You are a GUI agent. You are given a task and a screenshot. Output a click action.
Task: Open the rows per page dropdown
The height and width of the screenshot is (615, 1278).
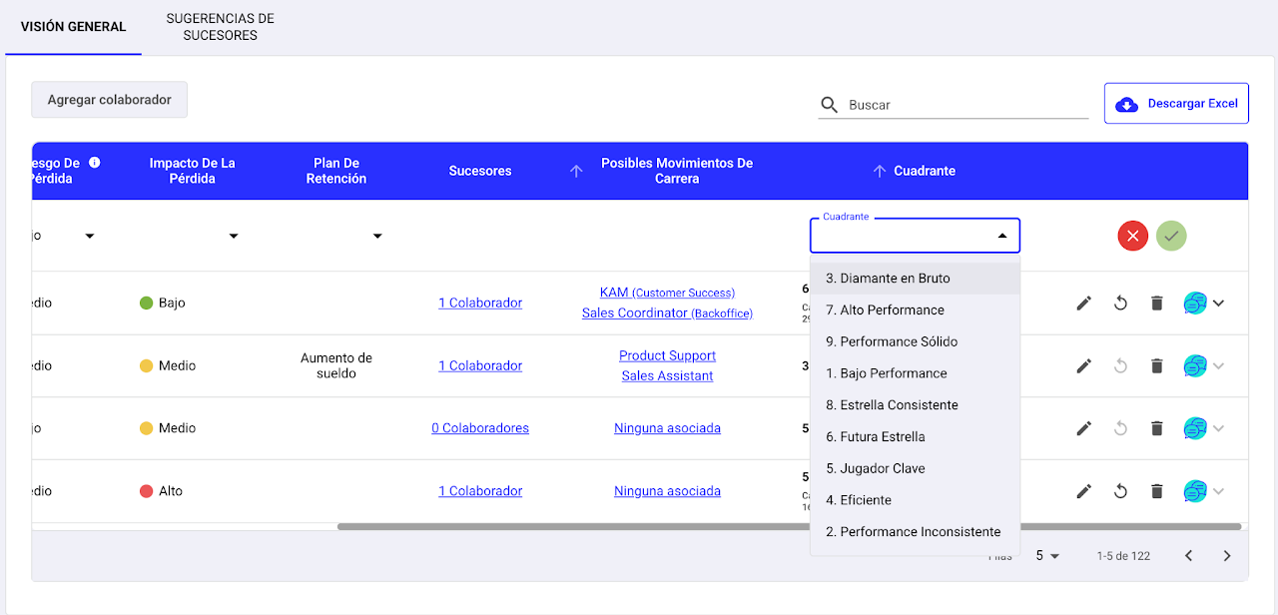tap(1047, 555)
